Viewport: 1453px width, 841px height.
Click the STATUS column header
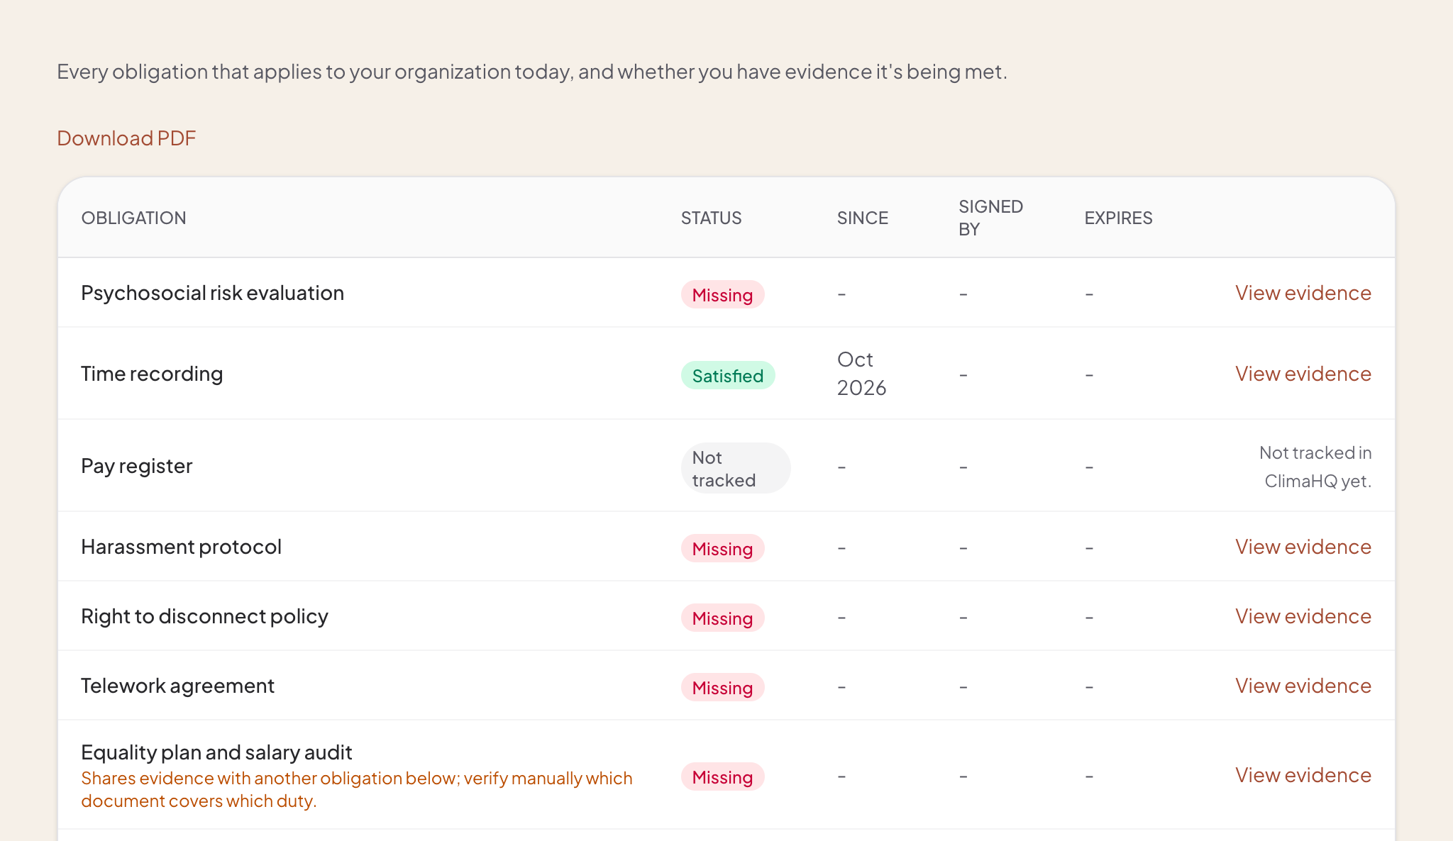pos(711,218)
